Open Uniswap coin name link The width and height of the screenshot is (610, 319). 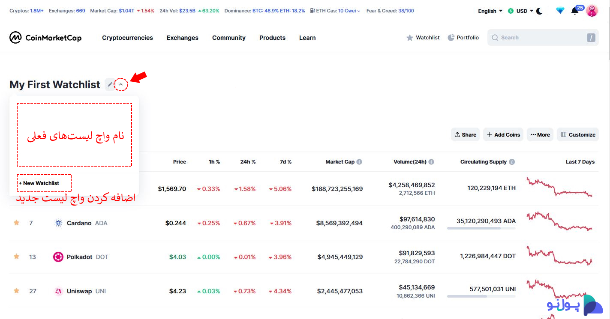point(79,291)
